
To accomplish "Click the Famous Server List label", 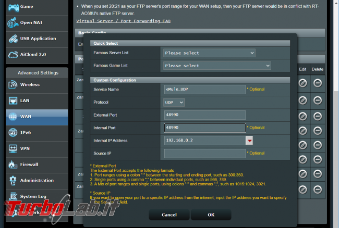I will [x=111, y=53].
